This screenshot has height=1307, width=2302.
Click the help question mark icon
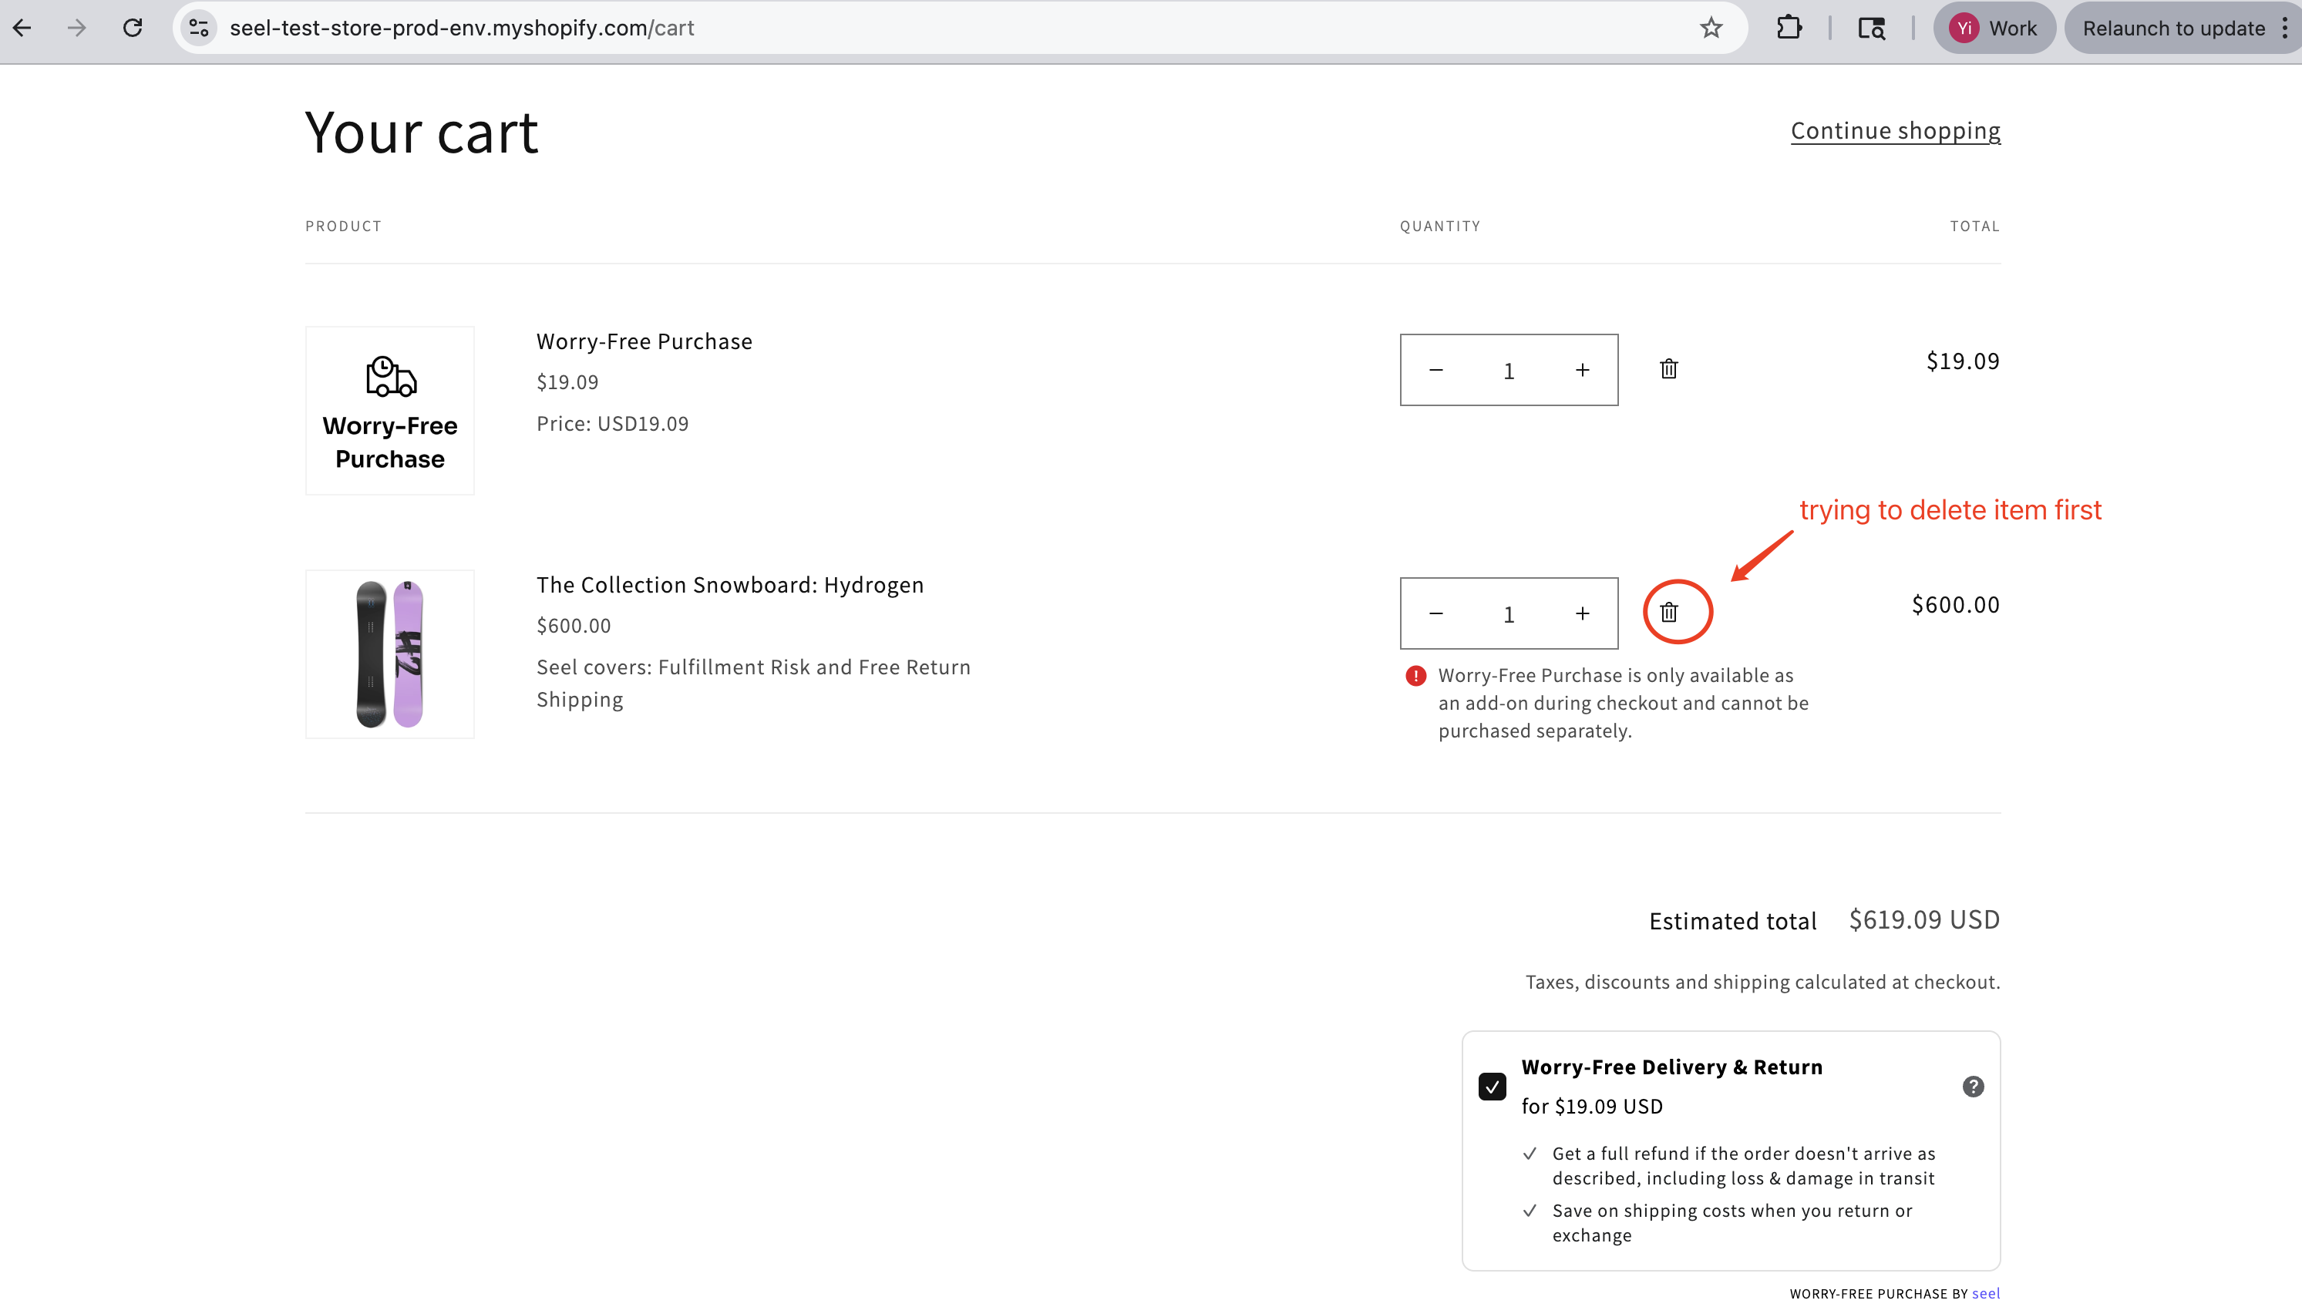[1973, 1086]
